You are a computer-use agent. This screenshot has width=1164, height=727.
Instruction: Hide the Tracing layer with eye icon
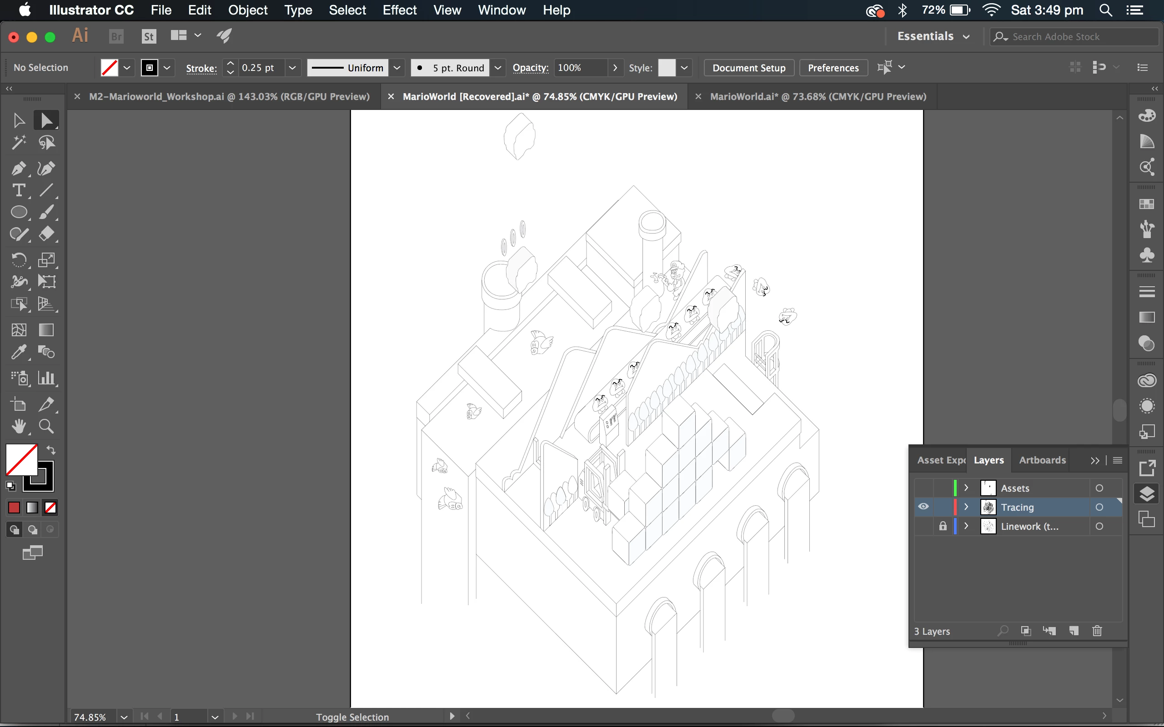[923, 507]
